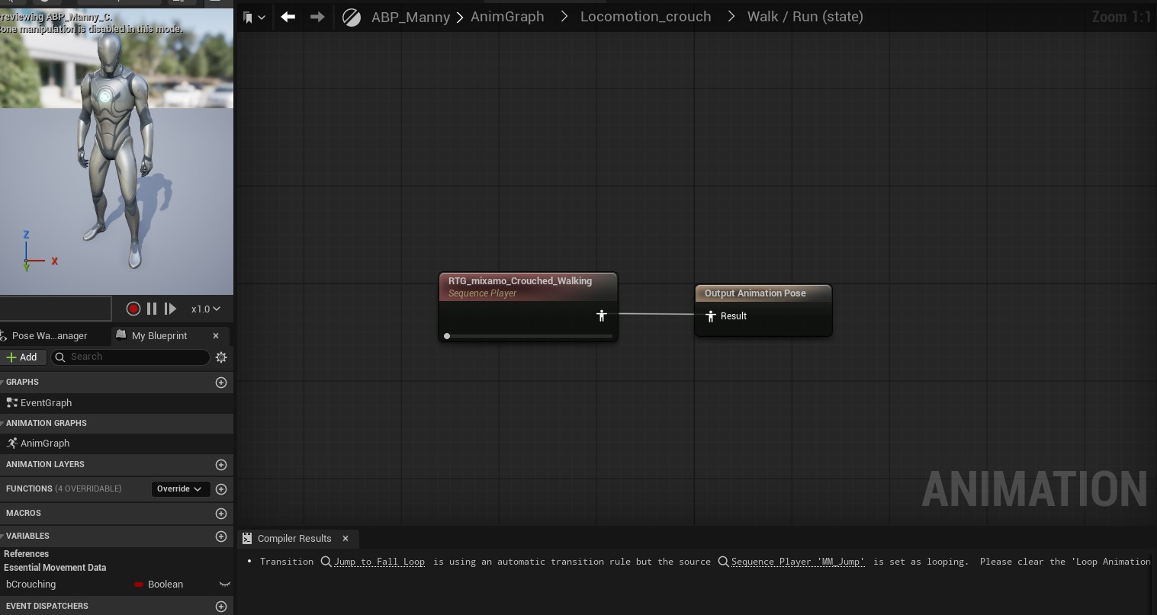Image resolution: width=1157 pixels, height=615 pixels.
Task: Select the References variable category
Action: coord(26,554)
